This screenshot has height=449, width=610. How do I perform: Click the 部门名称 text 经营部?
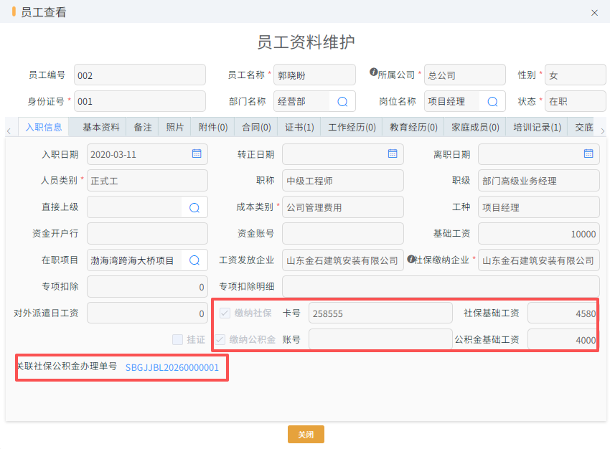click(292, 102)
